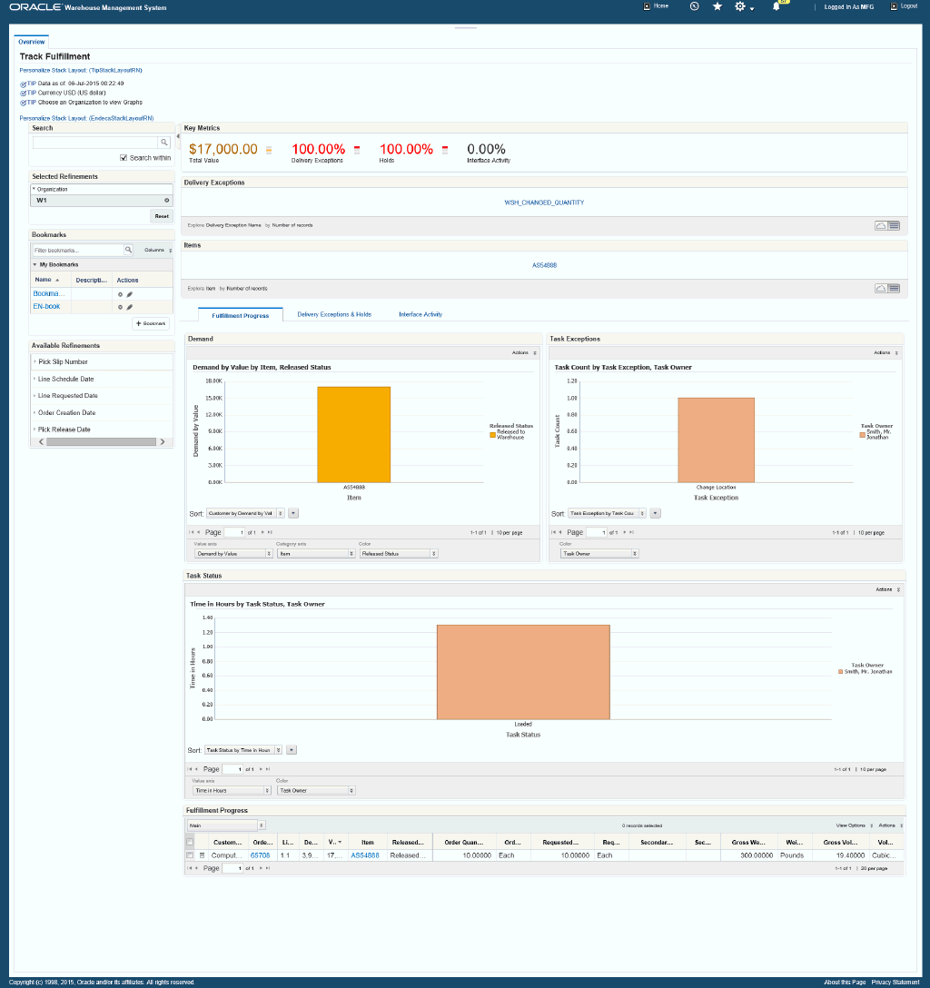
Task: Open Demand Category axis Item dropdown
Action: (316, 554)
